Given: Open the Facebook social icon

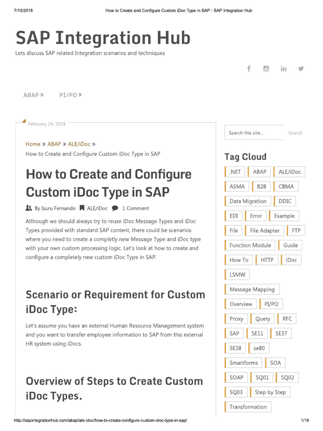Looking at the screenshot, I should click(249, 69).
